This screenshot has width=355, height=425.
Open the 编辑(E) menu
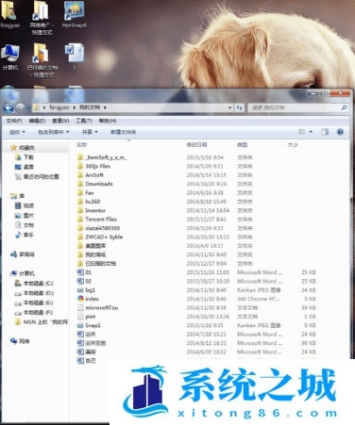click(x=37, y=121)
